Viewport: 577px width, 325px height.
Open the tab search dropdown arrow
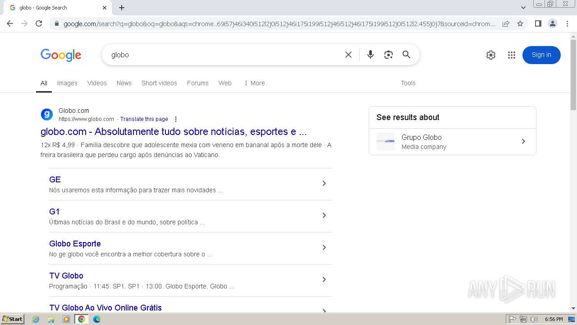pyautogui.click(x=523, y=8)
